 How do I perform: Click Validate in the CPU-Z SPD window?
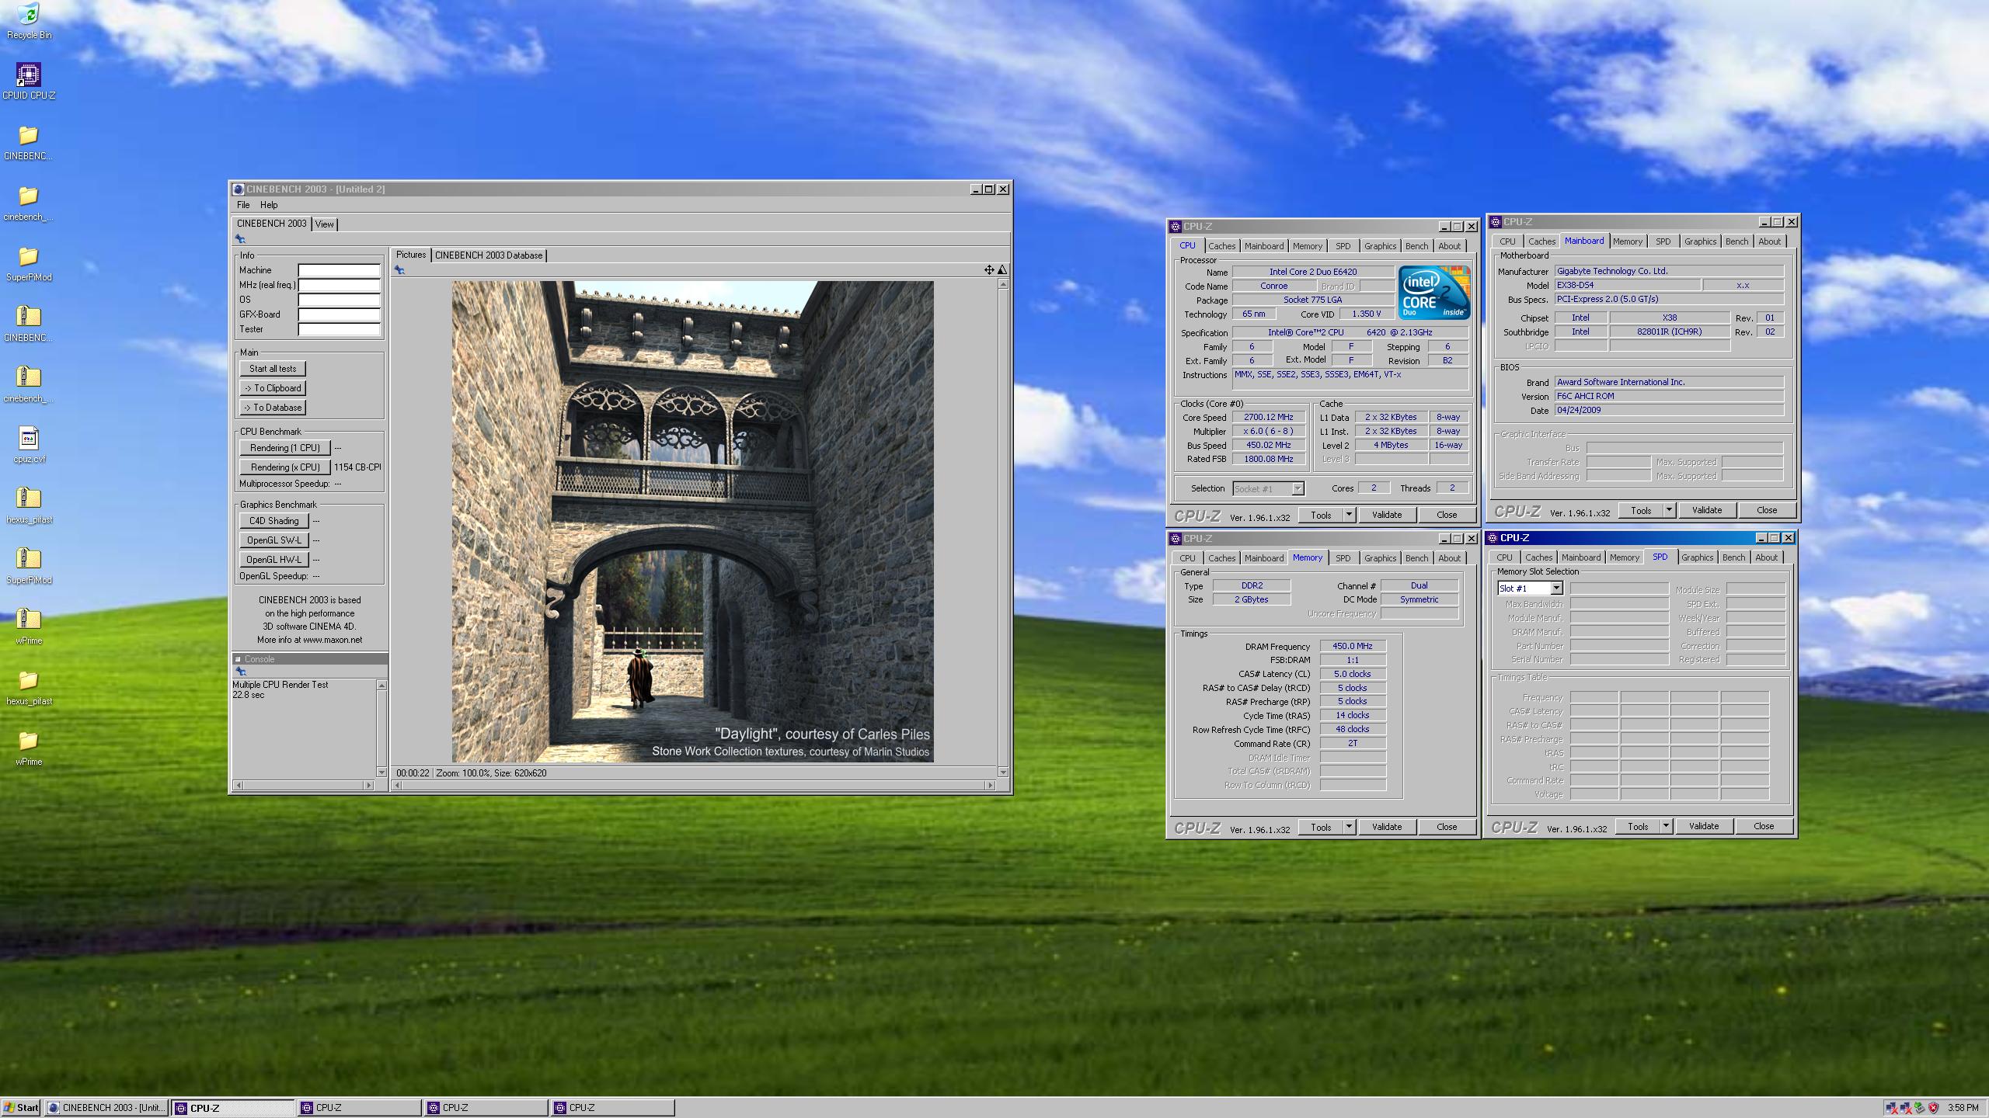pyautogui.click(x=1704, y=826)
